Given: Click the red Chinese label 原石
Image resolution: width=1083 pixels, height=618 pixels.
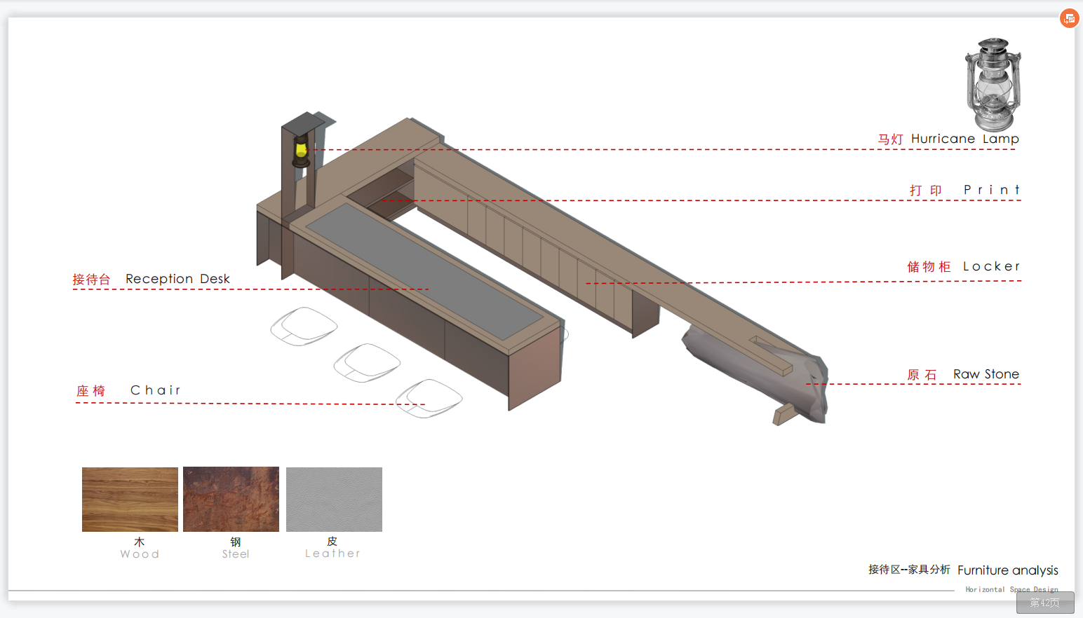Looking at the screenshot, I should click(x=922, y=375).
